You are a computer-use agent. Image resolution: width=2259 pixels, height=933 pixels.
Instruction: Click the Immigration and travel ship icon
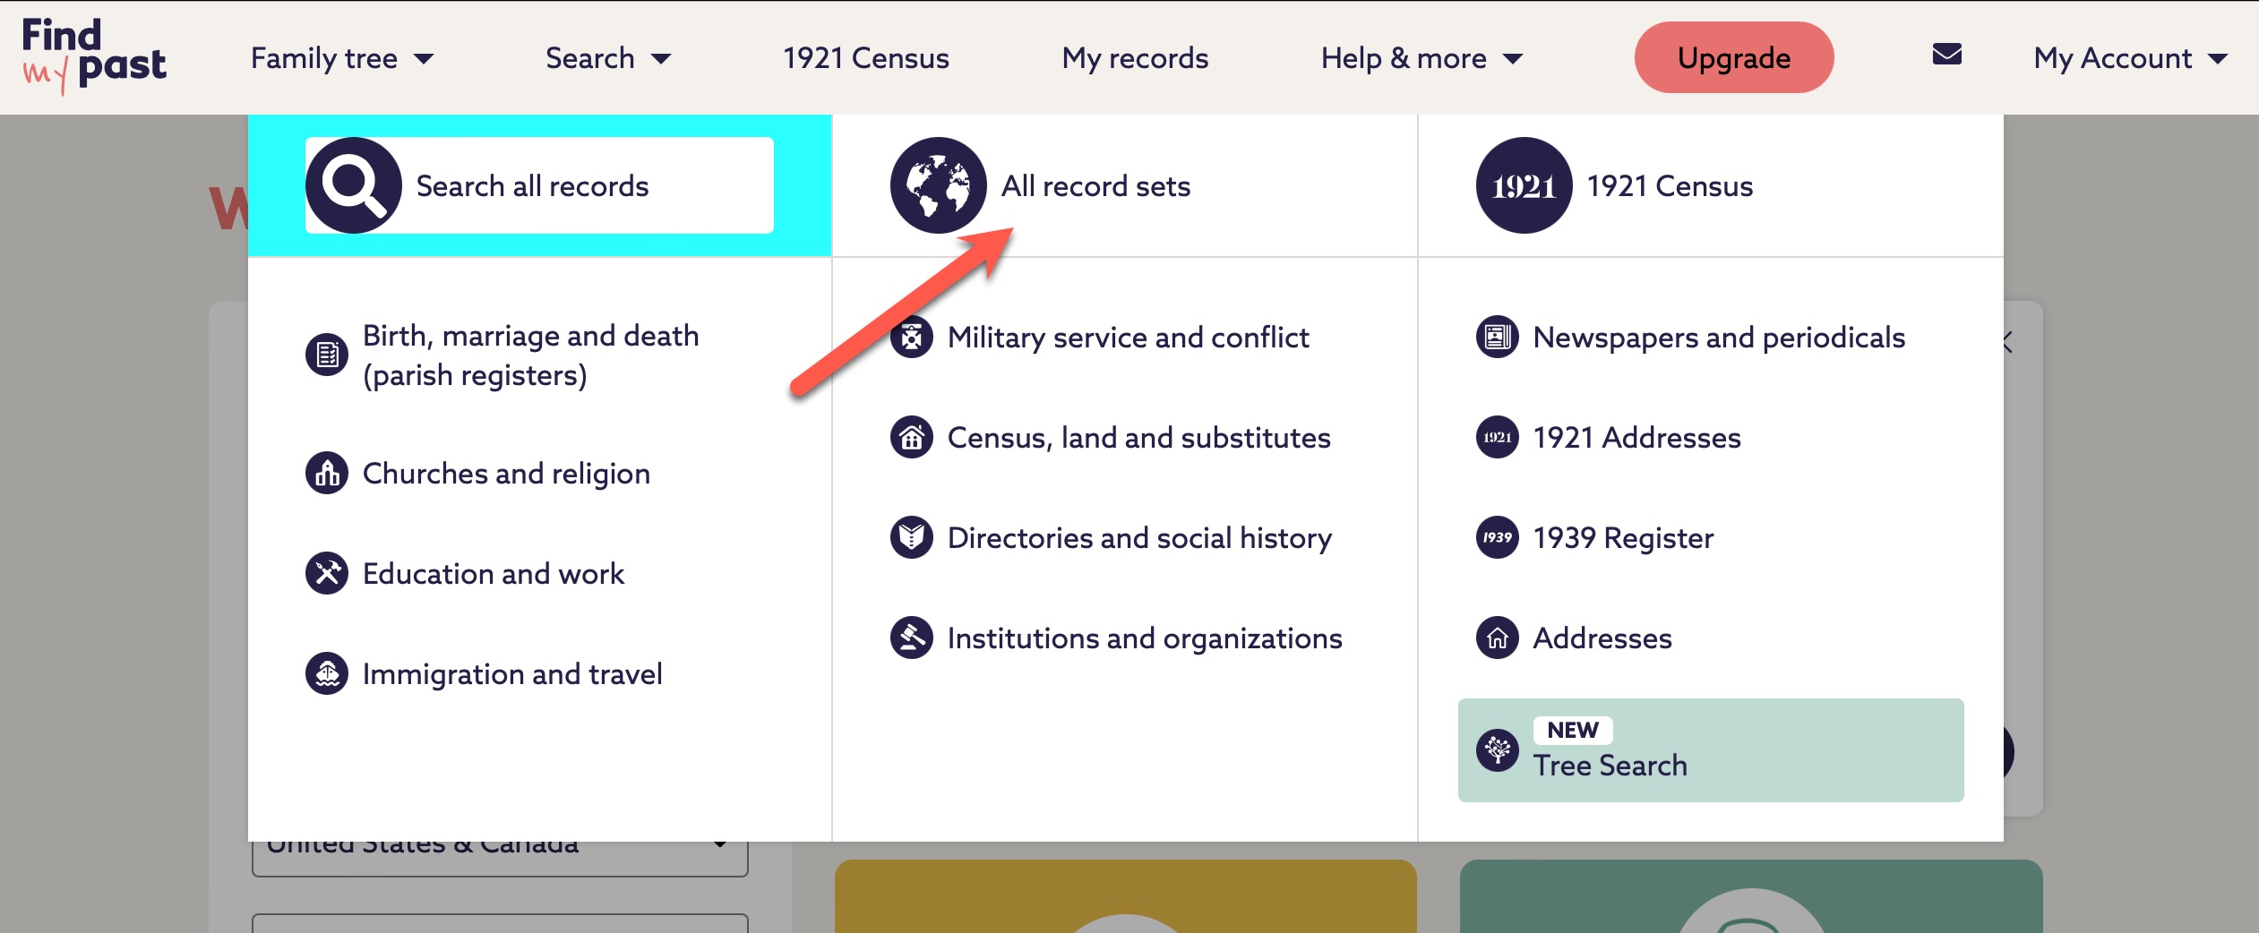pos(328,673)
